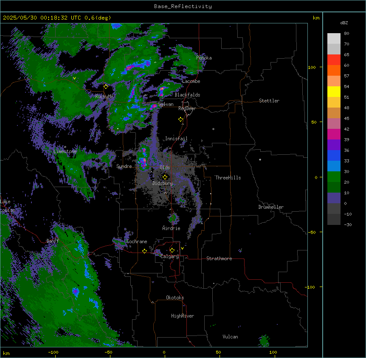Click the 100 tick on right km axis
This screenshot has height=358, width=366.
pyautogui.click(x=312, y=67)
